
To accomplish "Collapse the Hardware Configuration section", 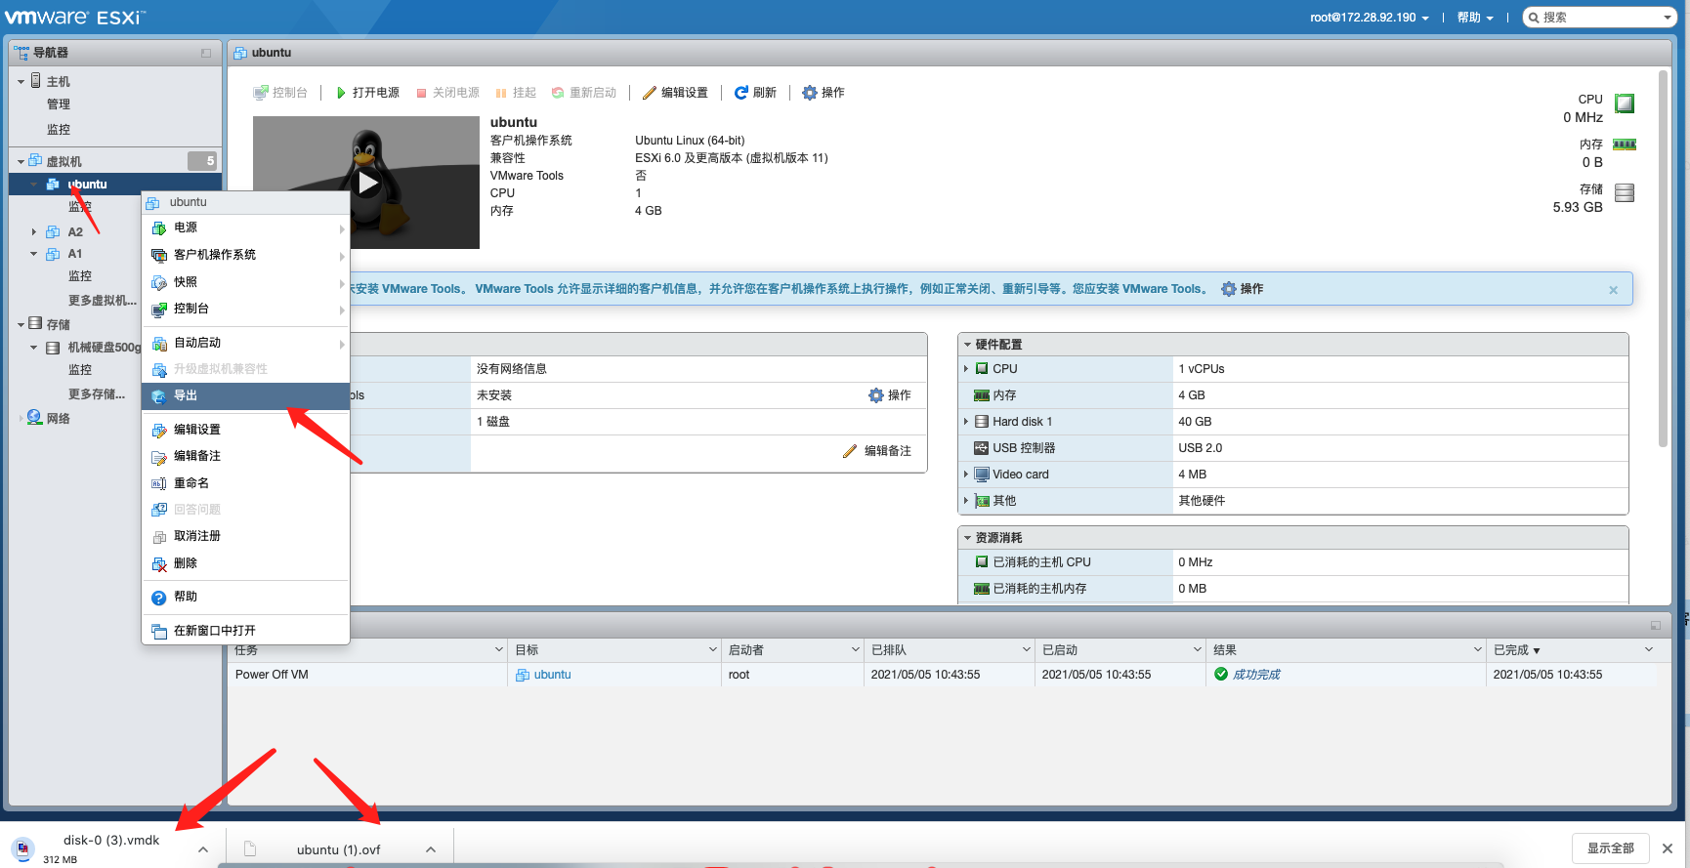I will (x=968, y=345).
